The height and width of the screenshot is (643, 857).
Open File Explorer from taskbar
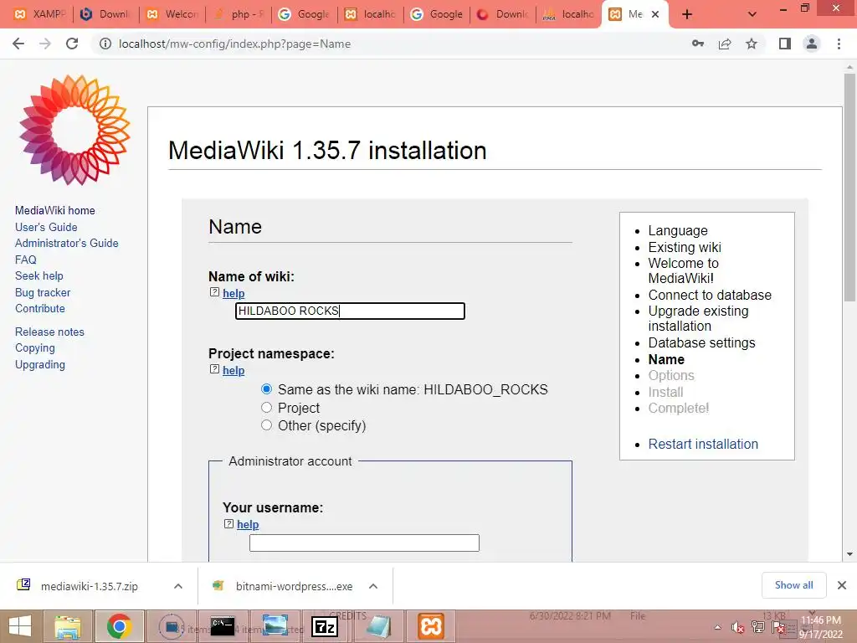68,626
